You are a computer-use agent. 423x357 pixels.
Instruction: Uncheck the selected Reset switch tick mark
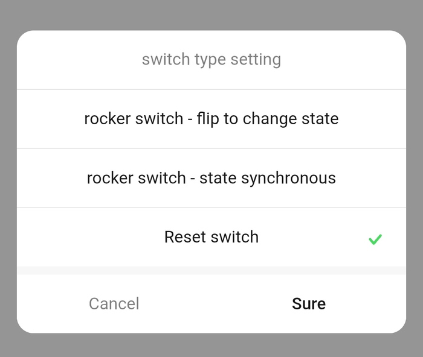(375, 239)
